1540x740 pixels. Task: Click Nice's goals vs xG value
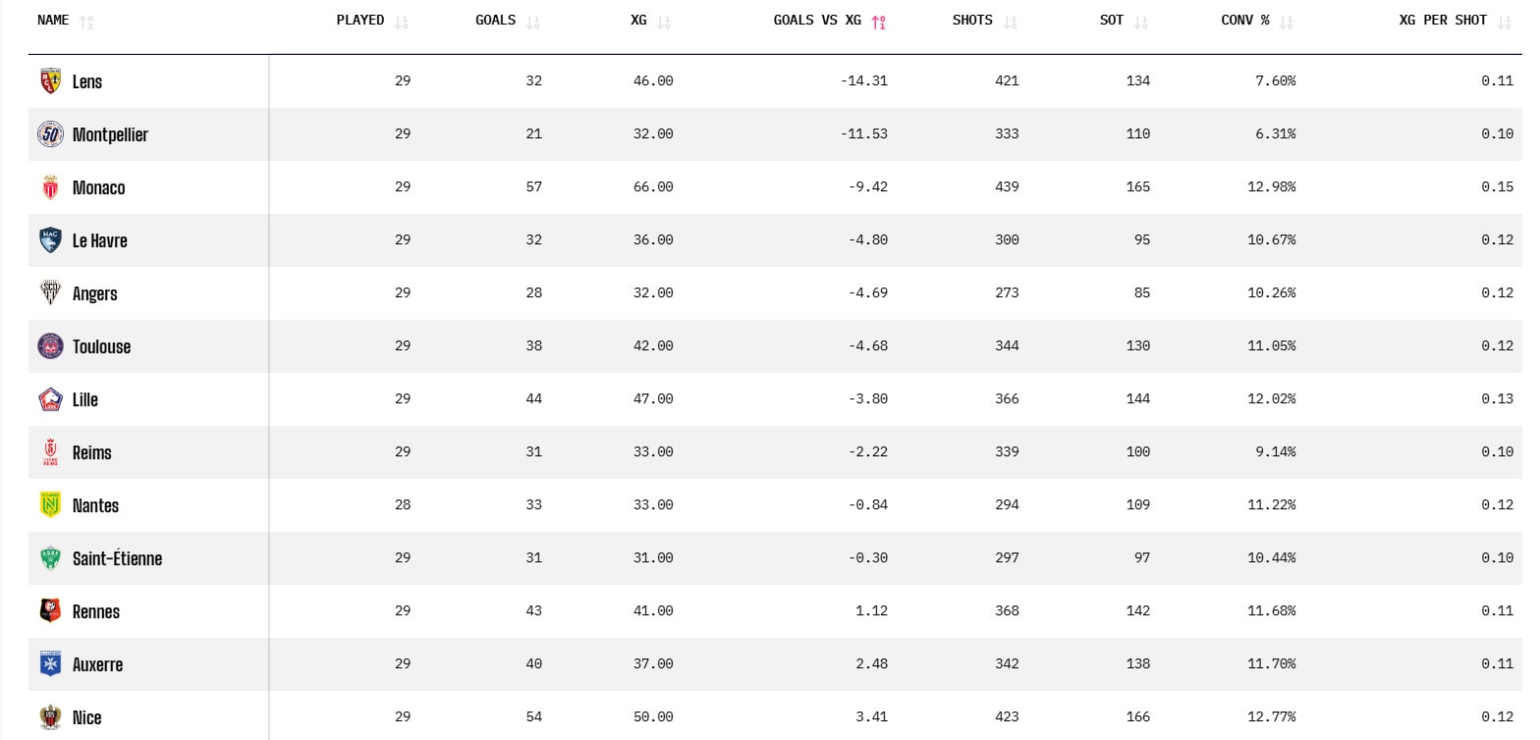[871, 717]
